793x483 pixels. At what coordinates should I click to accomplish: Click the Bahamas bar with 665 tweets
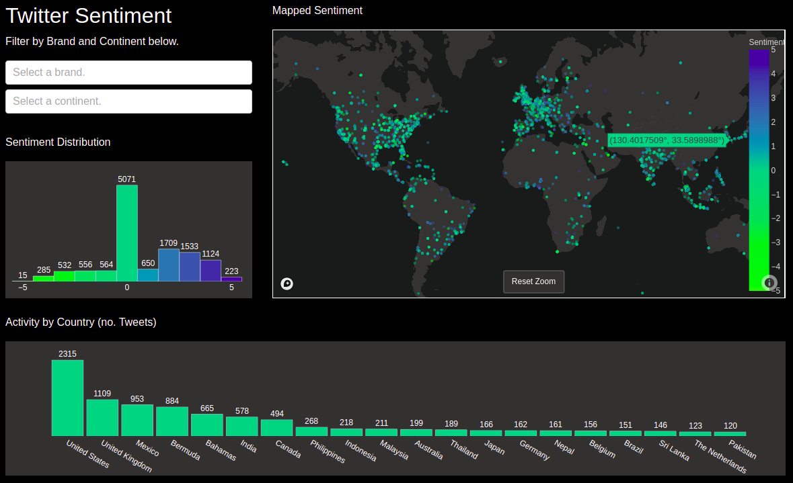pos(207,425)
